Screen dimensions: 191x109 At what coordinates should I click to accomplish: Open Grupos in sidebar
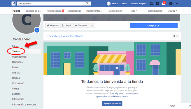coord(16,78)
